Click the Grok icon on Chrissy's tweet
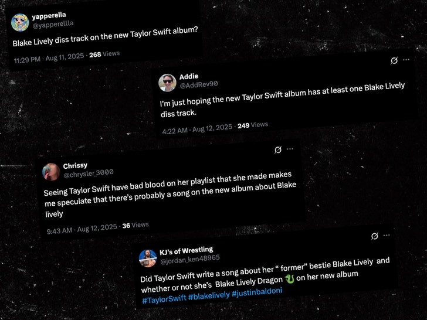This screenshot has width=427, height=320. tap(278, 150)
